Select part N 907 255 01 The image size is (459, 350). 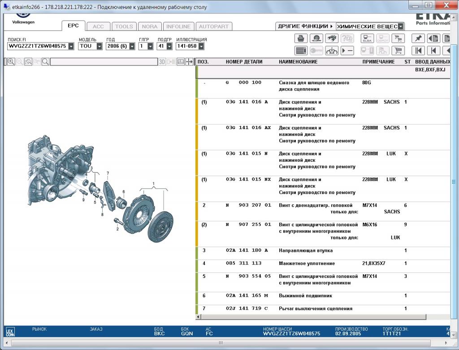[x=248, y=225]
